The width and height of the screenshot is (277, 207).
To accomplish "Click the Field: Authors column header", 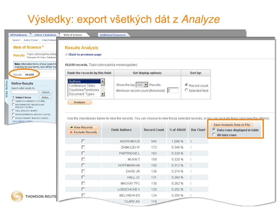I will (121, 130).
